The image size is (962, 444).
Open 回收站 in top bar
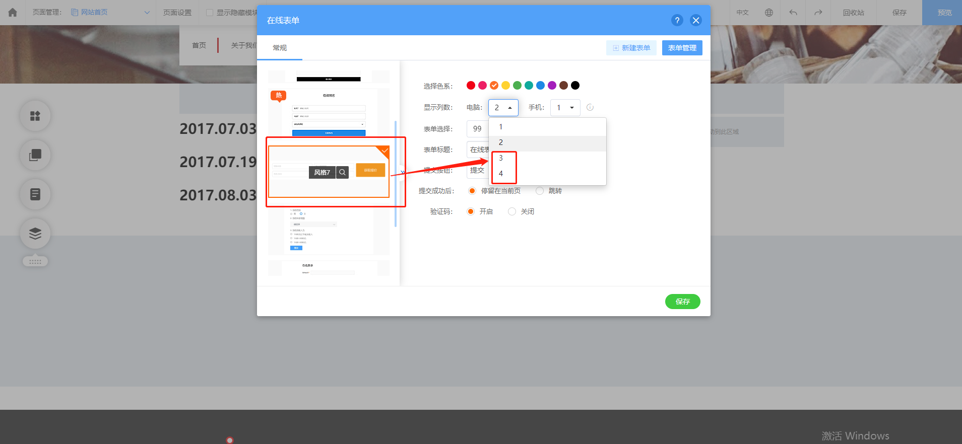(854, 13)
